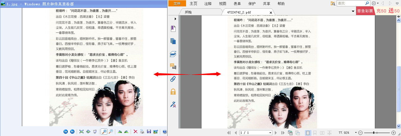Close the 47224742_2.pdf tab
This screenshot has height=136, width=401.
(271, 13)
